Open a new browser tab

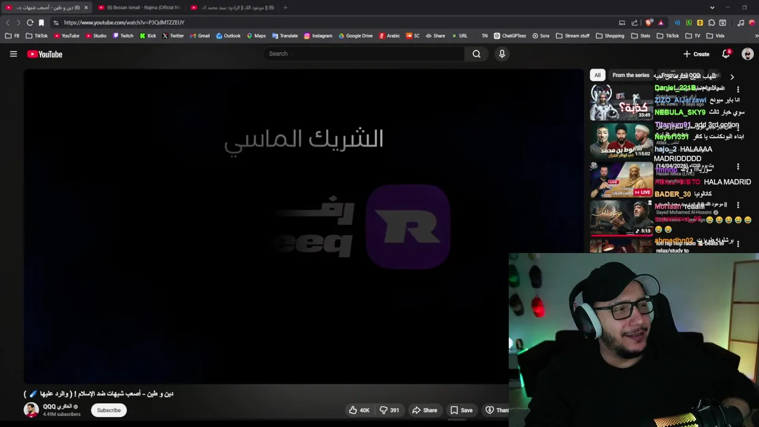tap(285, 8)
